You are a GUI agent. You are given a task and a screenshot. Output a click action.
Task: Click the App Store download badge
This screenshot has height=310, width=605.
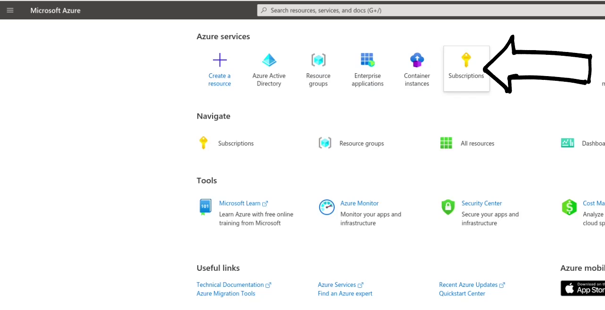[583, 288]
